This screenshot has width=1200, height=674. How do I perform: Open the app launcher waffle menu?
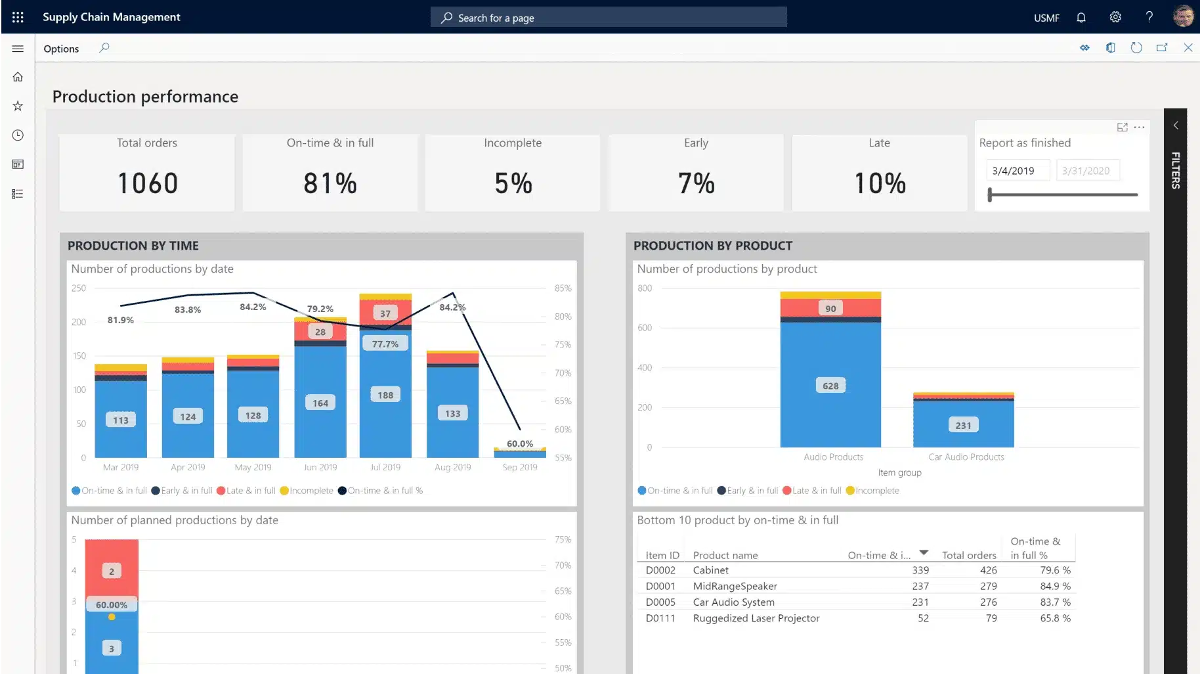point(18,17)
